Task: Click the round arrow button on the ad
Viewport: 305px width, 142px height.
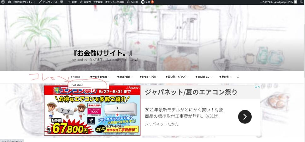Action: coord(245,117)
